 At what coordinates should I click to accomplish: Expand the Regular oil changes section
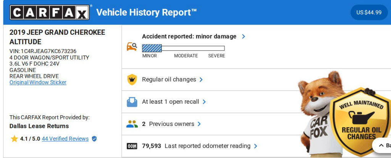tap(201, 80)
